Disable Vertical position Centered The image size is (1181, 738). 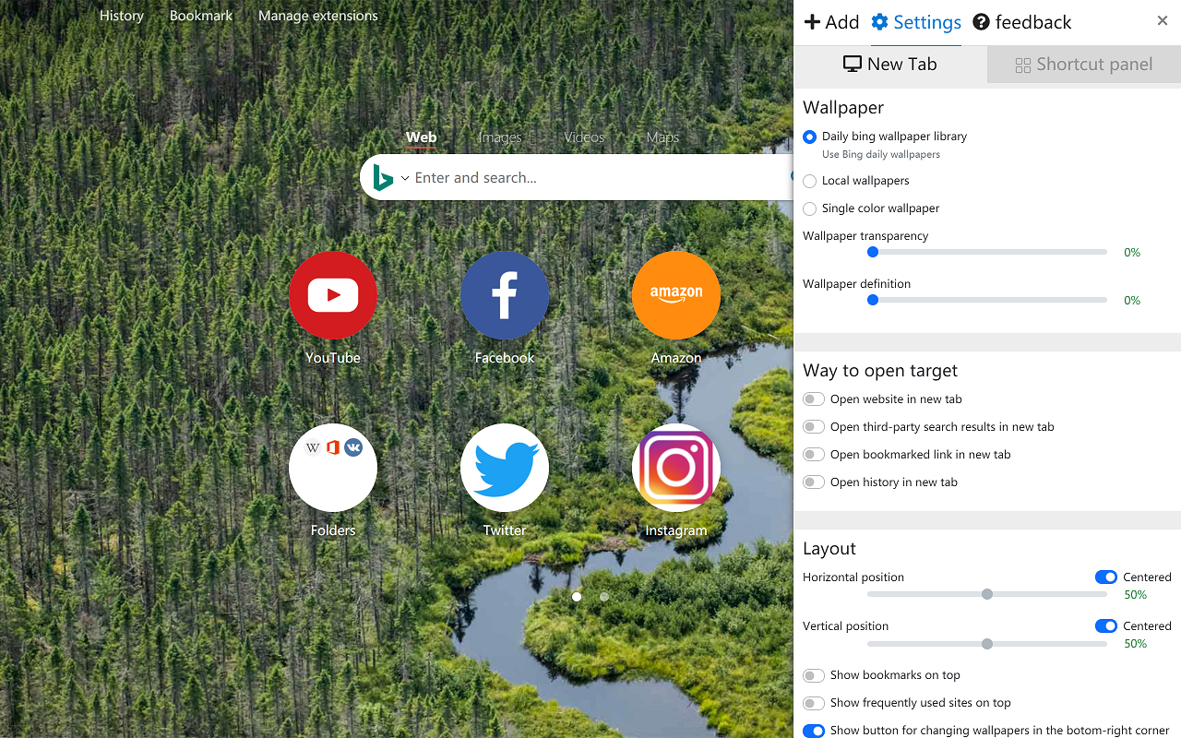pyautogui.click(x=1105, y=625)
